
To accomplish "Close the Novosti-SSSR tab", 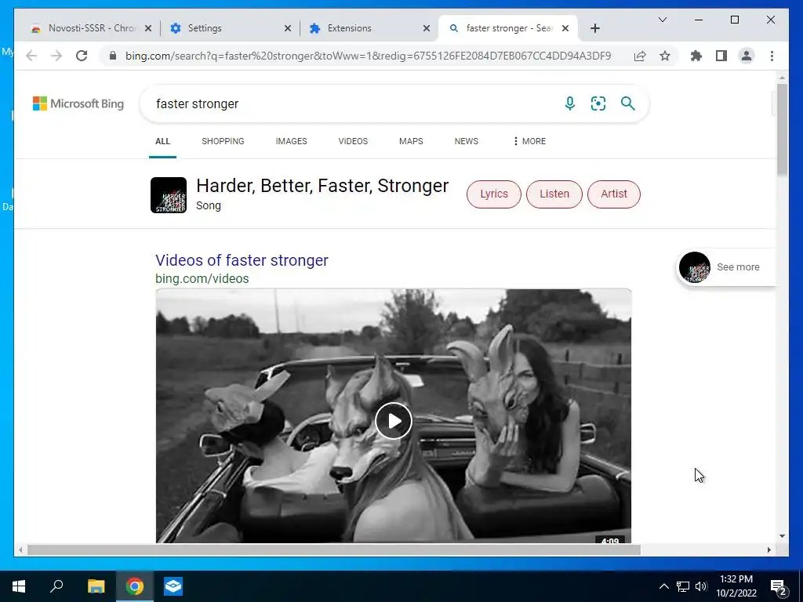I will 148,28.
